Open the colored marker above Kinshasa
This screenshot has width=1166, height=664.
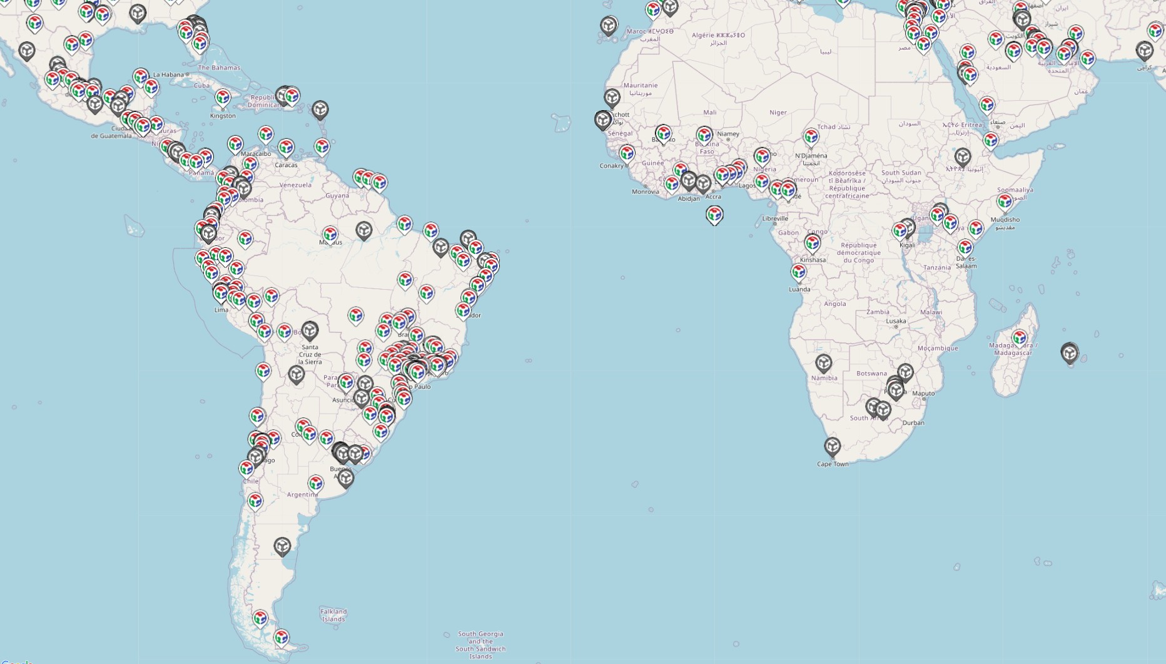[812, 243]
